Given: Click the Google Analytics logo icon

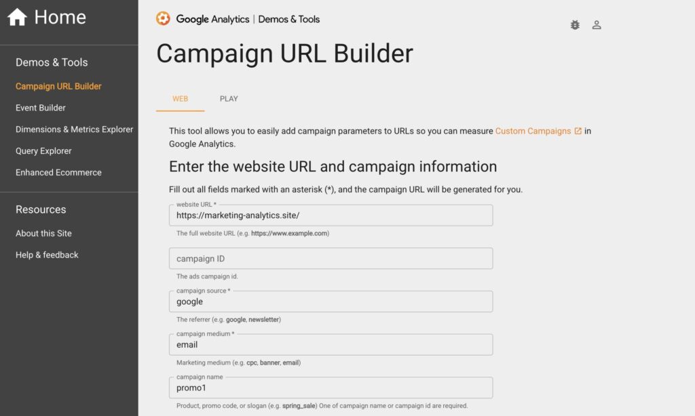Looking at the screenshot, I should 163,19.
